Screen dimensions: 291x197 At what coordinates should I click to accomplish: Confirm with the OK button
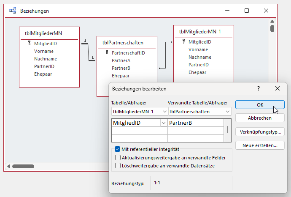point(260,105)
